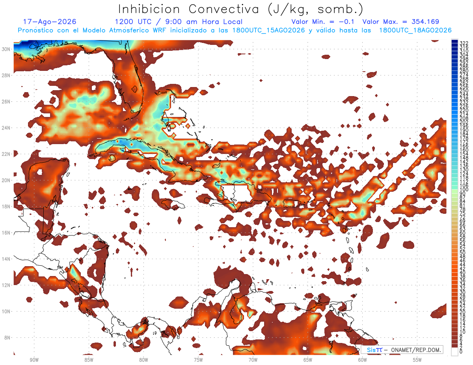
Task: Click the '26N' latitude label
Action: 7,102
